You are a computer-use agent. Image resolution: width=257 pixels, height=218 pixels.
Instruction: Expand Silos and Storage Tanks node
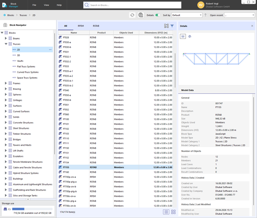point(6,195)
